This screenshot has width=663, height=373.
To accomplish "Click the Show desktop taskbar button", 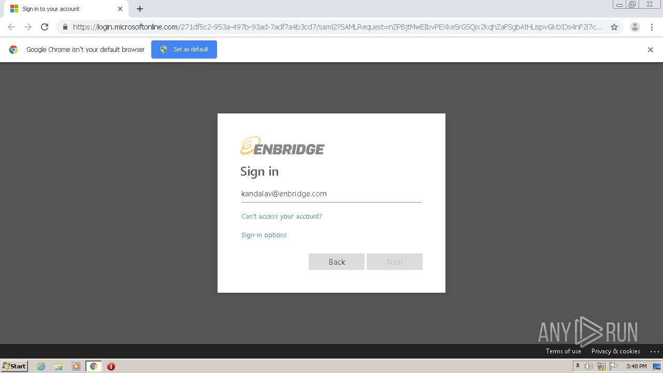I will (x=657, y=366).
